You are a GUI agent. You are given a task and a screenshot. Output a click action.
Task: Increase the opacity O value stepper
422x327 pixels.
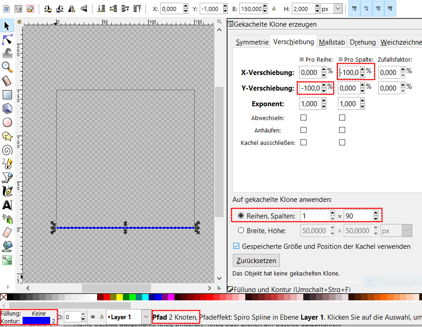pyautogui.click(x=83, y=314)
